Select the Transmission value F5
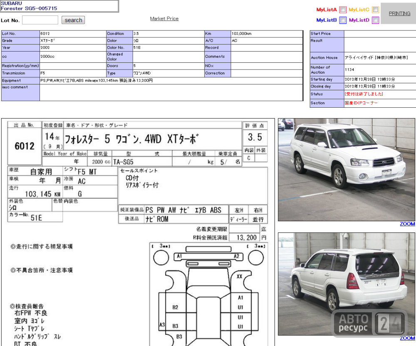This screenshot has height=346, width=416. 43,73
